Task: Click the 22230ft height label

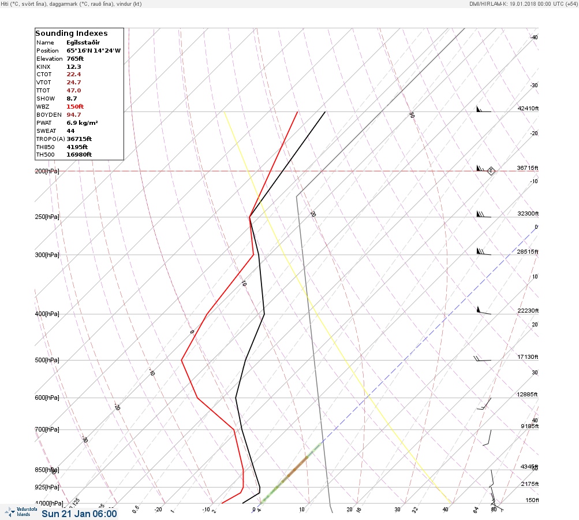Action: point(528,311)
